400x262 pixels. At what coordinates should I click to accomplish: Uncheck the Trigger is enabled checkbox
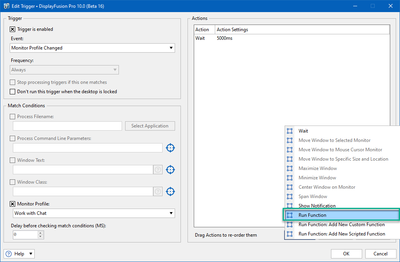pos(12,29)
